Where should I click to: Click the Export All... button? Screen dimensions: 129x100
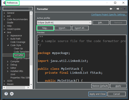80,28
